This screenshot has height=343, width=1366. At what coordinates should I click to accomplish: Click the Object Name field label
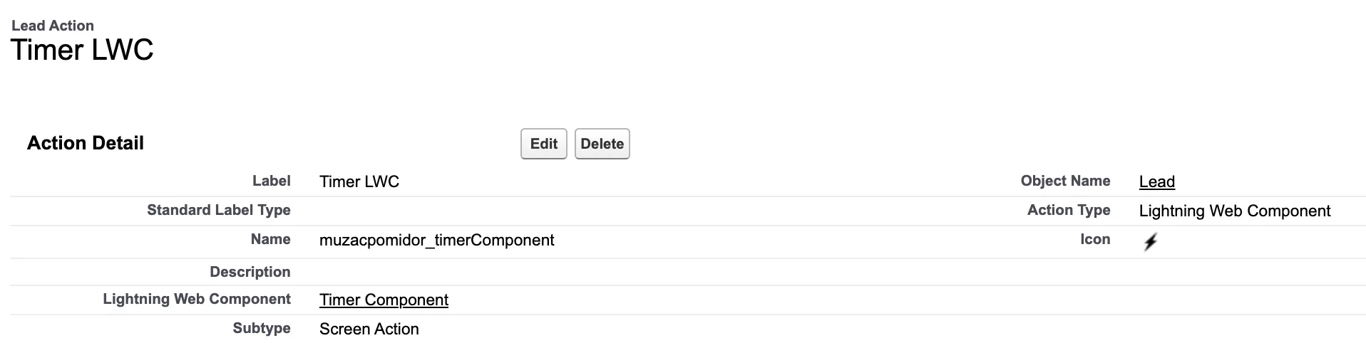pyautogui.click(x=1065, y=181)
